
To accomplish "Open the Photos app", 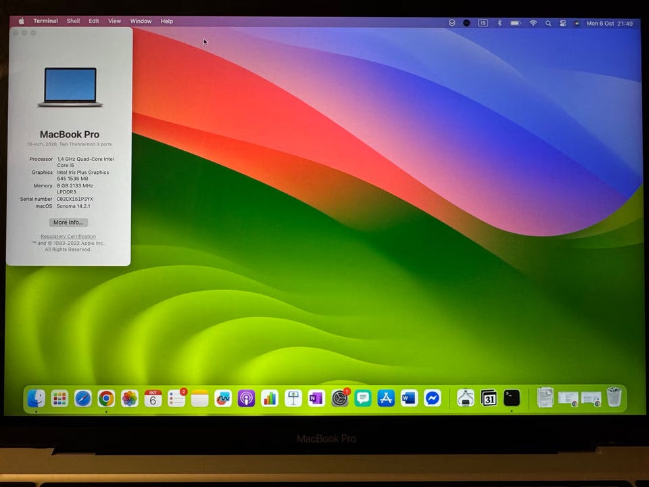I will [x=130, y=398].
